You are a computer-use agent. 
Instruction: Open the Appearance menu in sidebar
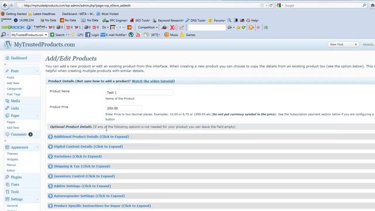pos(19,147)
